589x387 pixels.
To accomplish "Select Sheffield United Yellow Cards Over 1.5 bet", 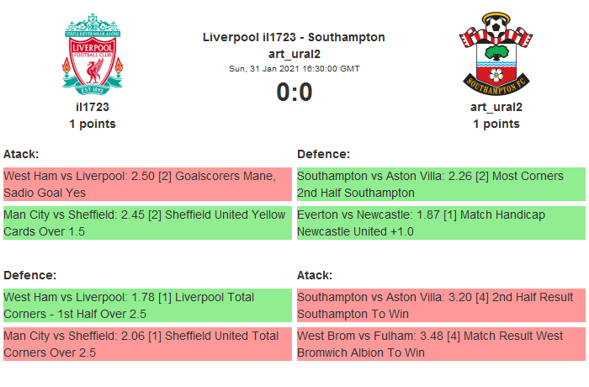I will (147, 223).
